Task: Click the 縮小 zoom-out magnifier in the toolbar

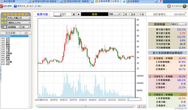Action: pos(36,6)
